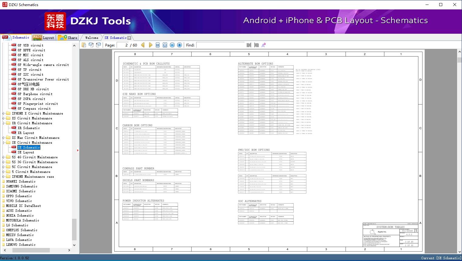
Task: Select SAMSUNG Schematic folder
Action: 22,186
